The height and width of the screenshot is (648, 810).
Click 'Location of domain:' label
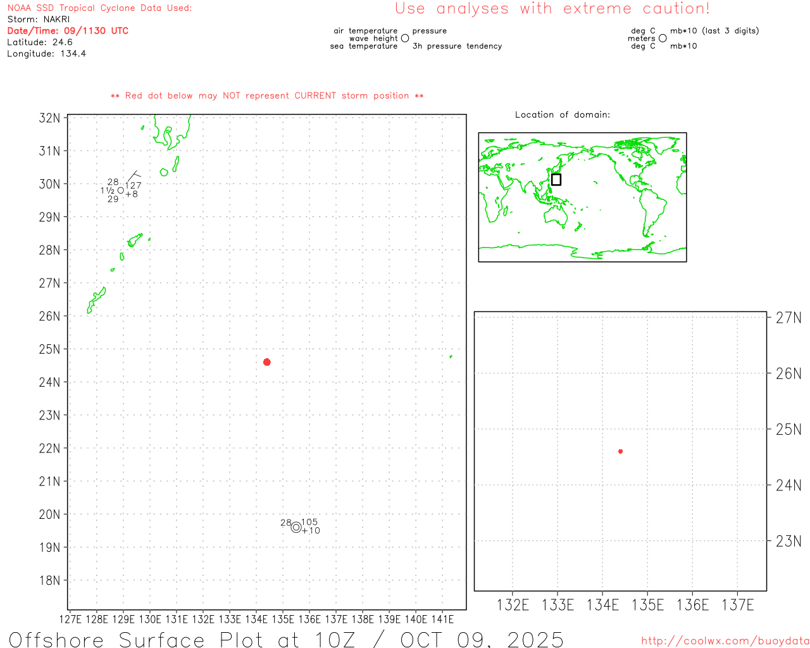(563, 115)
